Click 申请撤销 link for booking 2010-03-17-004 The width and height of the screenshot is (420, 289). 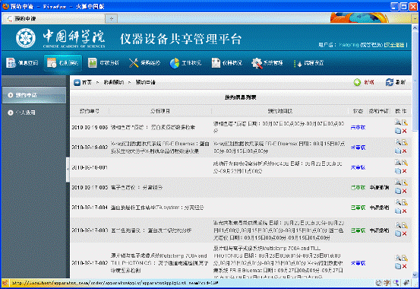(x=379, y=208)
